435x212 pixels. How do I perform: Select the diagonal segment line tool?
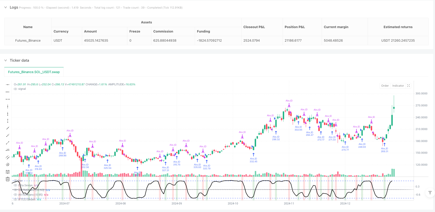[8, 143]
